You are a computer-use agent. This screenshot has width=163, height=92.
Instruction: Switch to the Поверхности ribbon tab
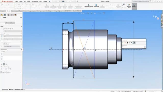tap(15, 11)
